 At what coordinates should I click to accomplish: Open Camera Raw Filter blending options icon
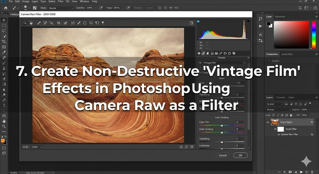312,134
